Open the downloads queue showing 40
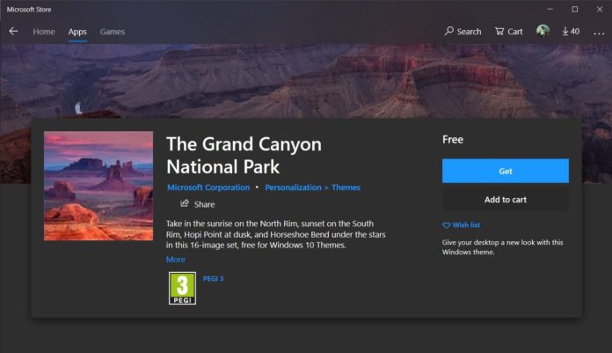The height and width of the screenshot is (353, 612). coord(570,32)
